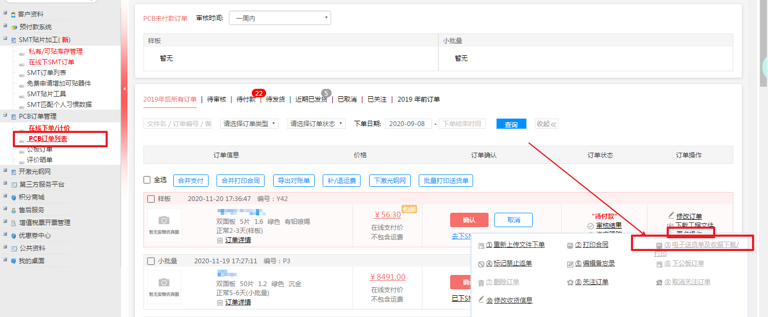
Task: Click the pencil icon beside 修改收货信息
Action: point(481,300)
